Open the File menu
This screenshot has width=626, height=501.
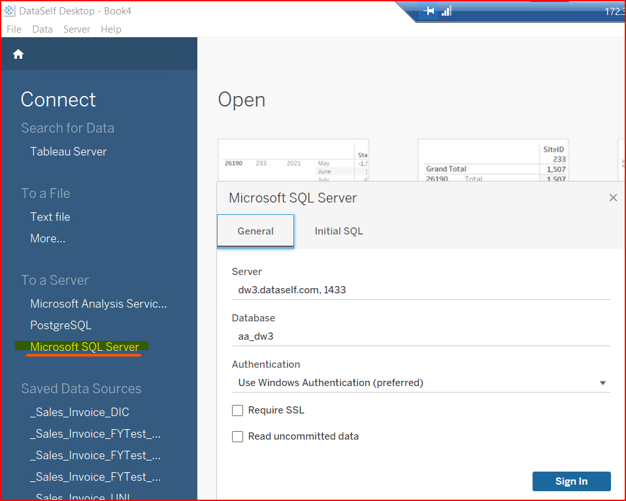click(14, 29)
